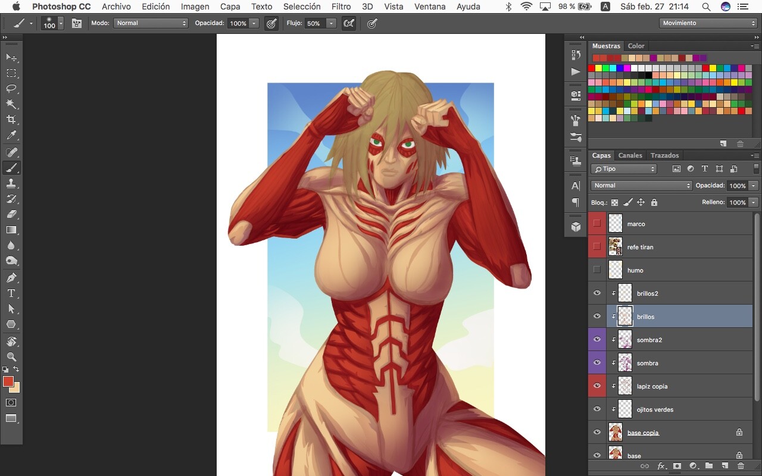The width and height of the screenshot is (762, 476).
Task: Add a layer mask to current layer
Action: pyautogui.click(x=677, y=466)
